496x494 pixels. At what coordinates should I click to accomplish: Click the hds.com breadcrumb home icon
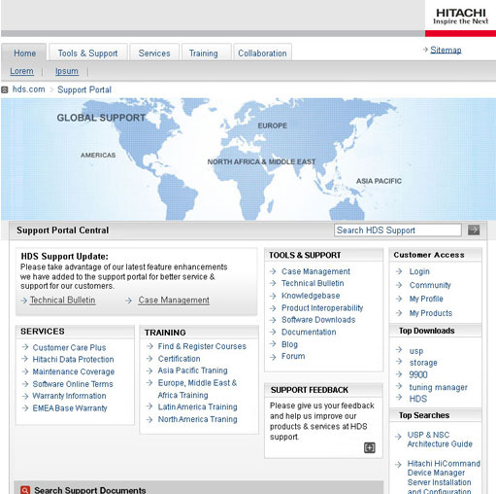(5, 89)
